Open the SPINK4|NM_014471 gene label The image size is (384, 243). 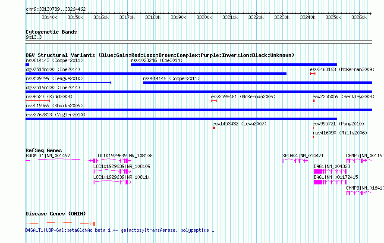pos(303,156)
